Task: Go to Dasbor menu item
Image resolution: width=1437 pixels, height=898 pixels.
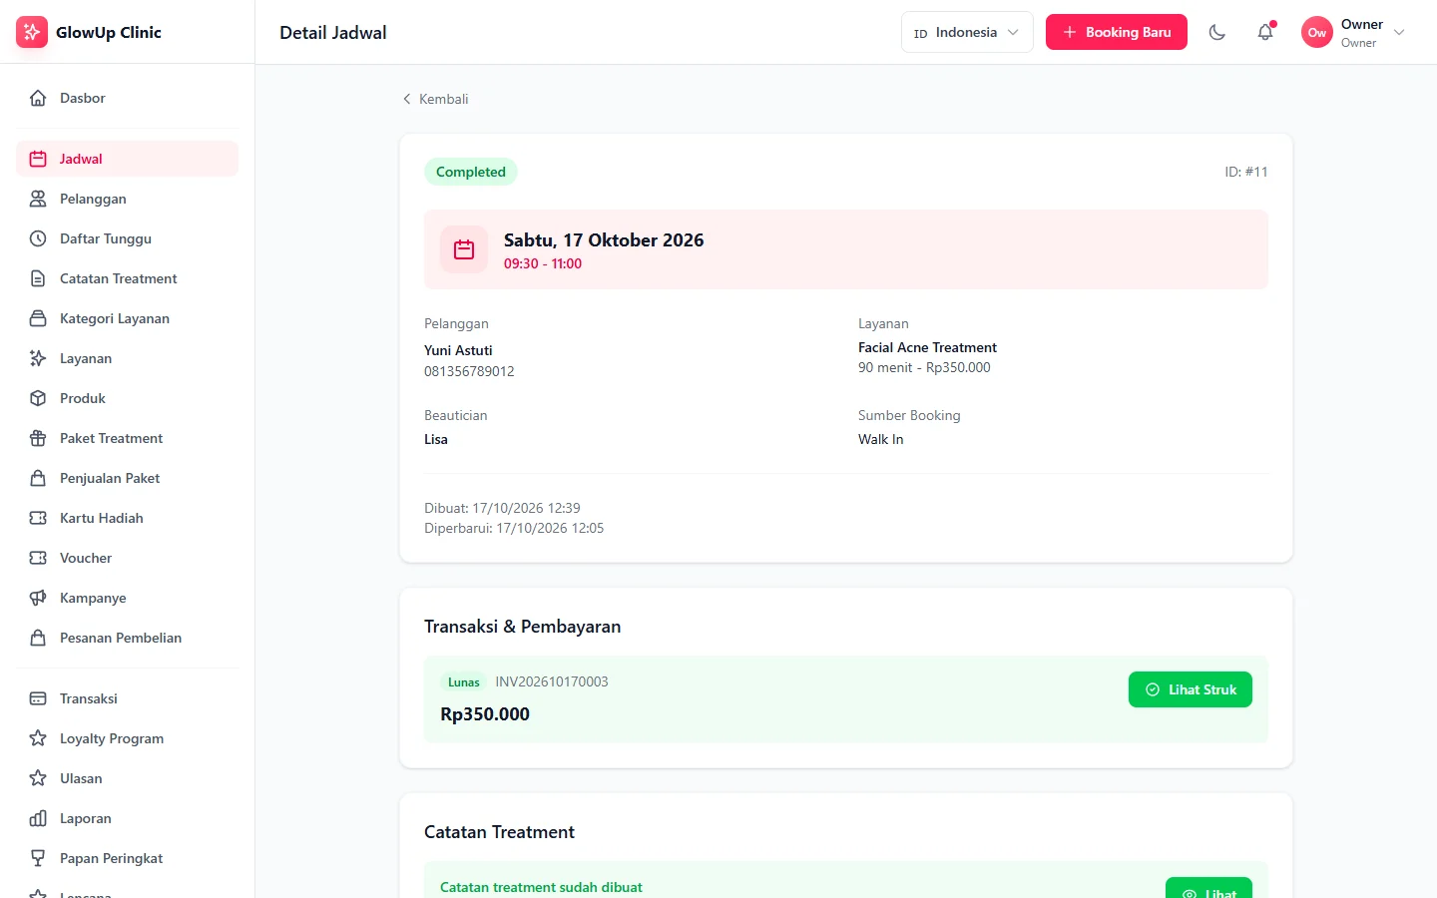Action: tap(128, 98)
